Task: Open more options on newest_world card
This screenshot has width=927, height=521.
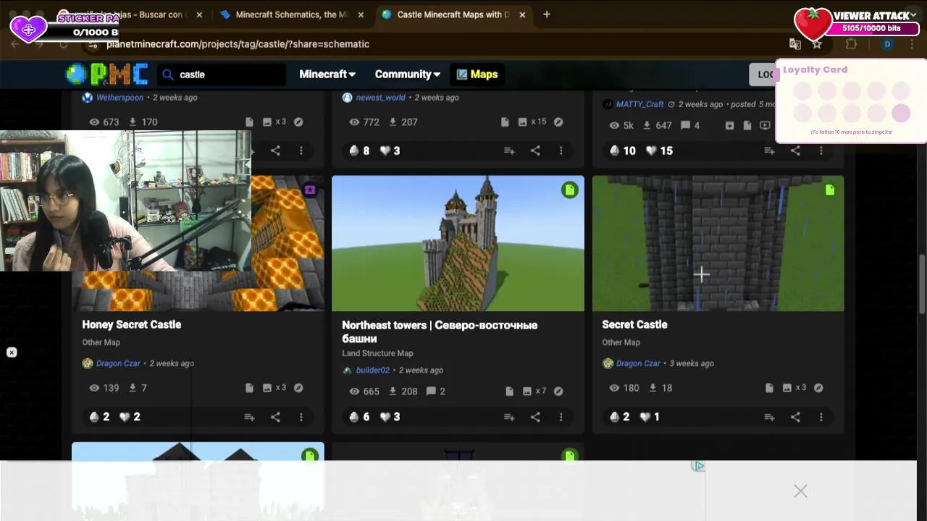Action: pyautogui.click(x=561, y=151)
